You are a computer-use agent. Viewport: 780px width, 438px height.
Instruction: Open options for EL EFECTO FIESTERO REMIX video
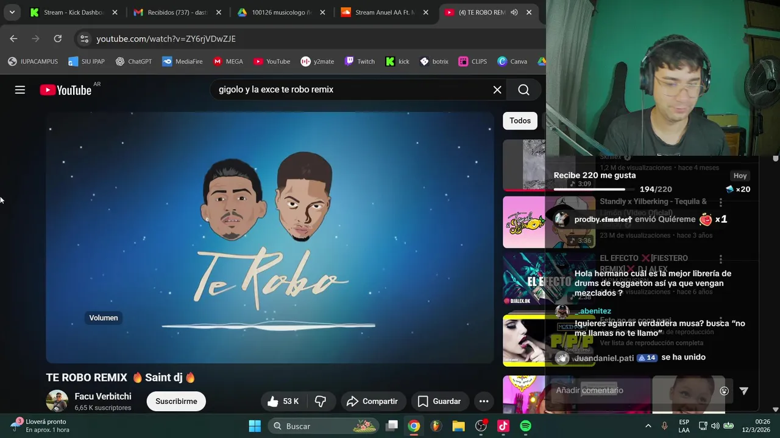720,259
